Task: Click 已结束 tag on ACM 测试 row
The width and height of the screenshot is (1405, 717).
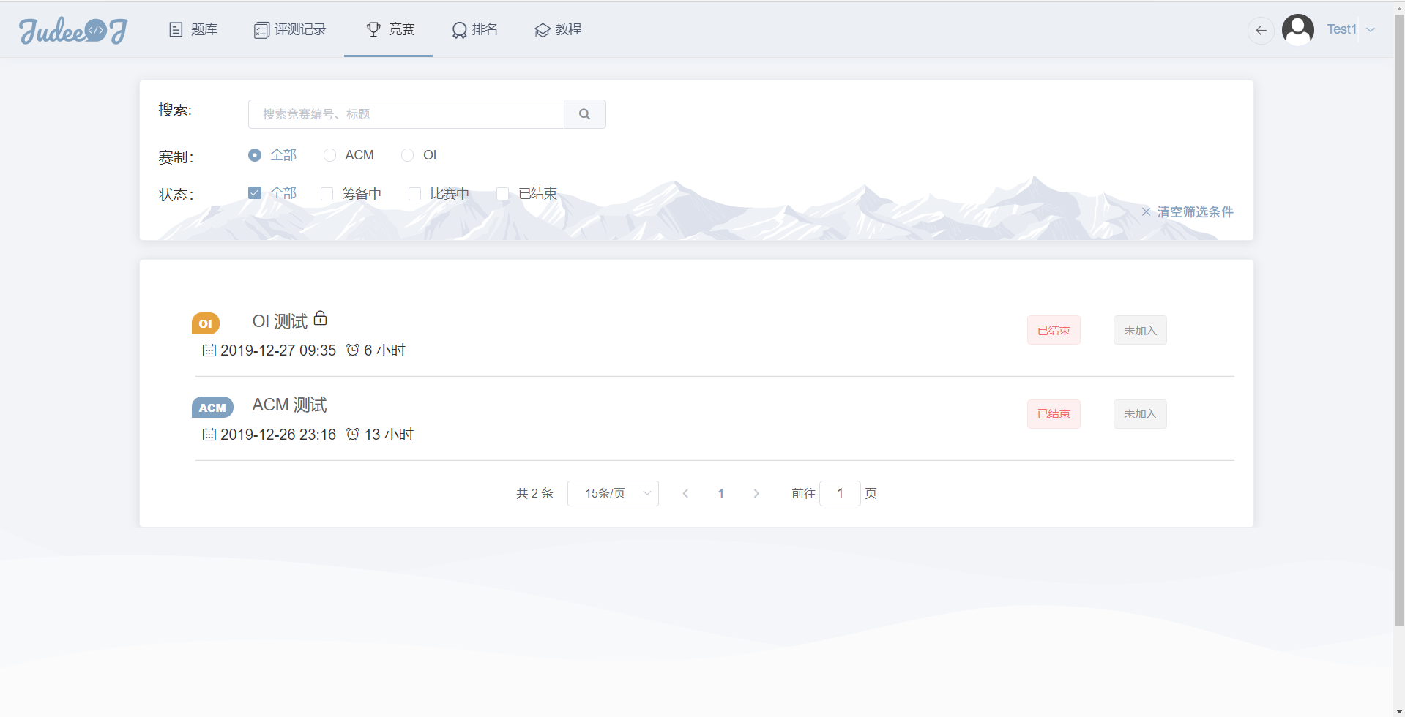Action: (1054, 414)
